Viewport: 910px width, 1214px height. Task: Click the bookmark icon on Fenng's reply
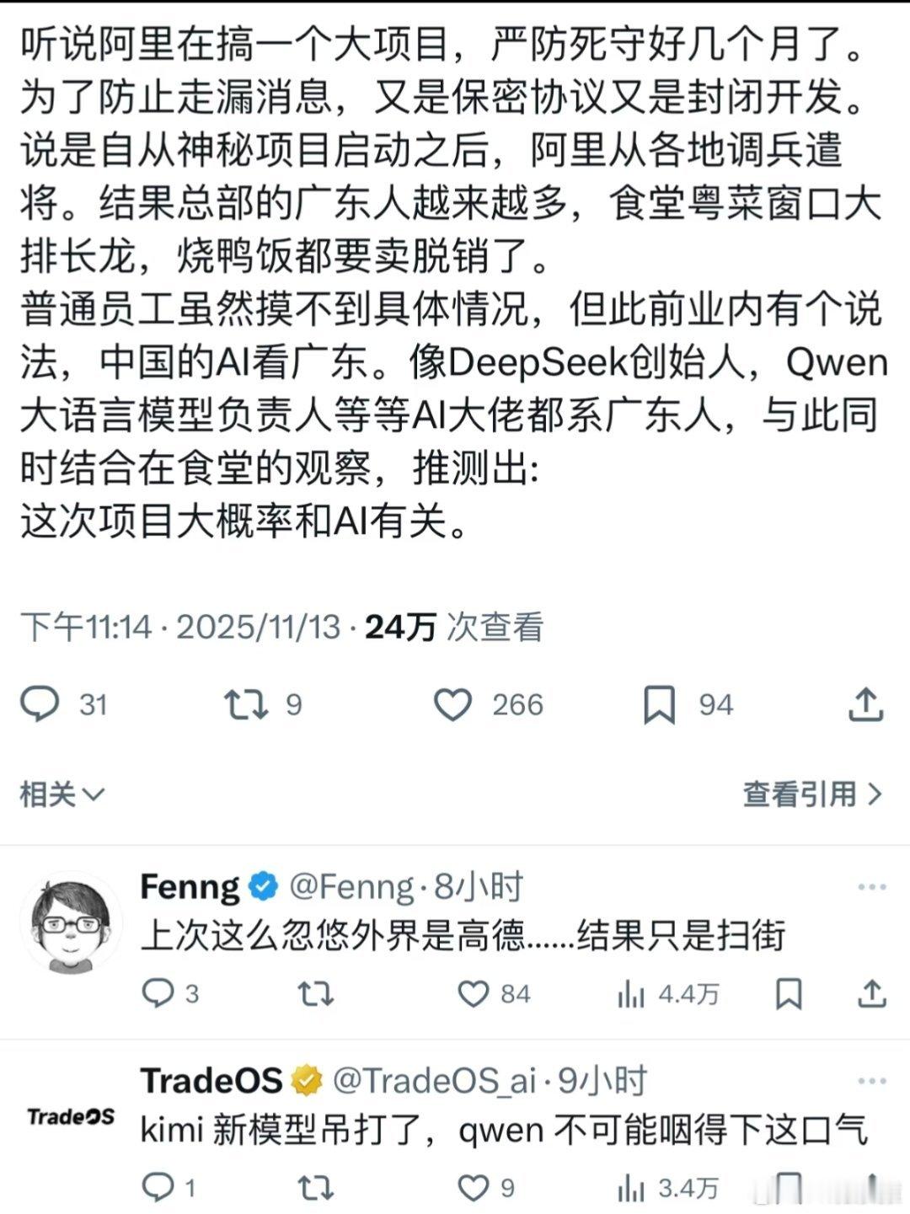pyautogui.click(x=787, y=995)
